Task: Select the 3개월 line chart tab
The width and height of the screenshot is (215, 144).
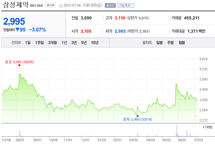Action: [x=53, y=43]
